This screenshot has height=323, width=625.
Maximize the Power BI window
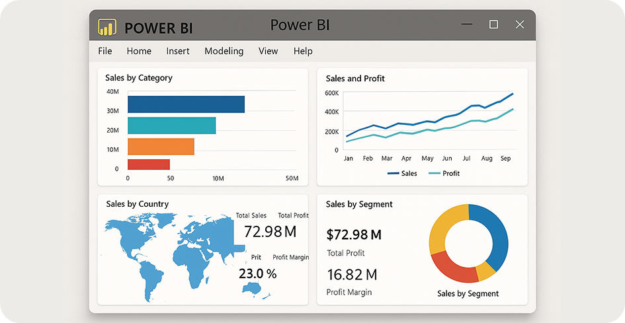[493, 24]
